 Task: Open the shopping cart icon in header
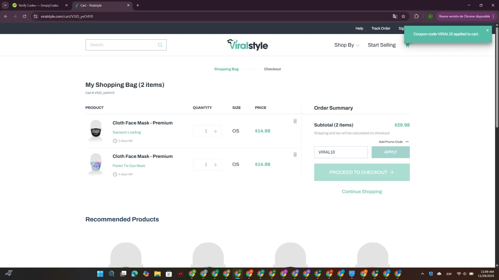click(x=408, y=45)
